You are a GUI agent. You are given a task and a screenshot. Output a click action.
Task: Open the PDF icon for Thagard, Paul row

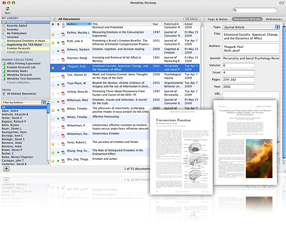pyautogui.click(x=63, y=68)
